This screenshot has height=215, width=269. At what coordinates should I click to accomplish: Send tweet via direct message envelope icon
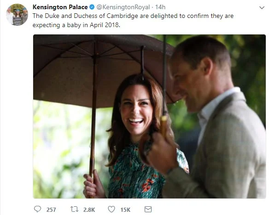pos(148,209)
